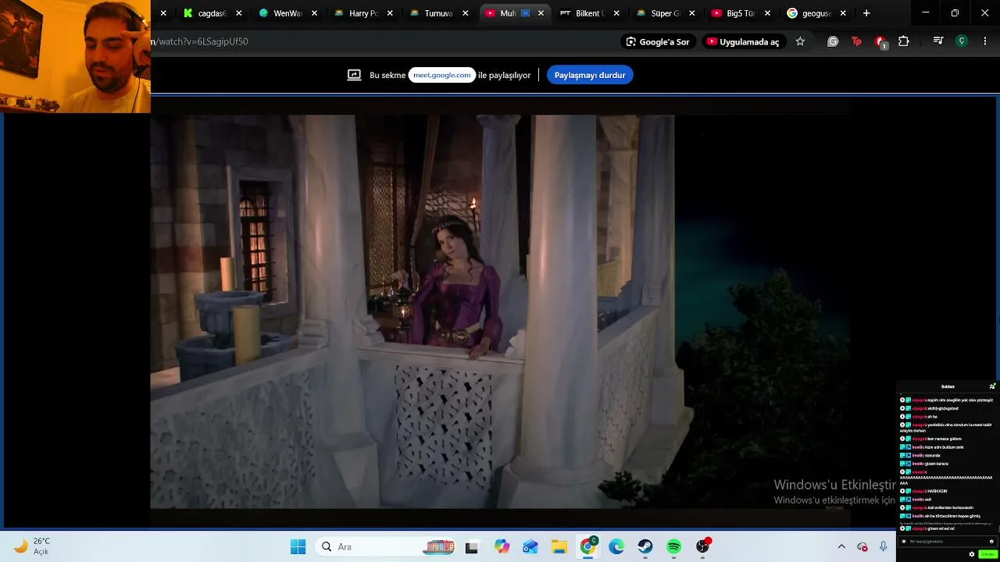Launch Microsoft Edge from the taskbar
Image resolution: width=1000 pixels, height=562 pixels.
coord(616,547)
